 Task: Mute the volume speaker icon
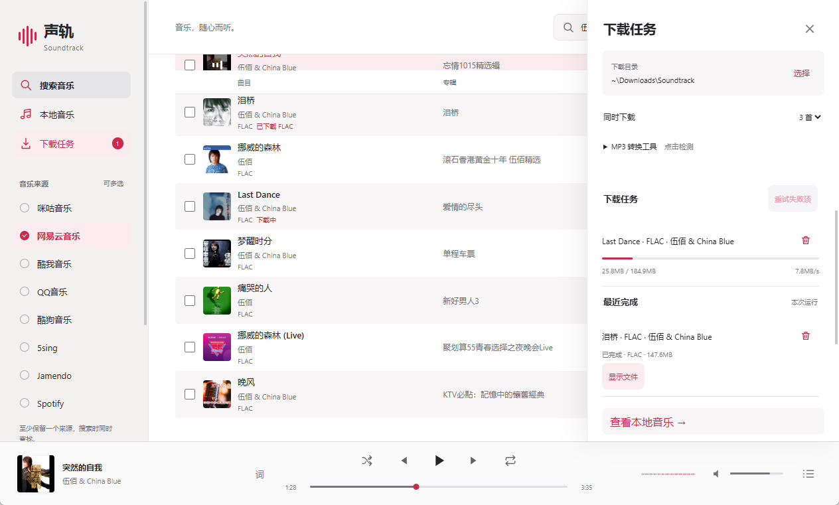pyautogui.click(x=716, y=474)
